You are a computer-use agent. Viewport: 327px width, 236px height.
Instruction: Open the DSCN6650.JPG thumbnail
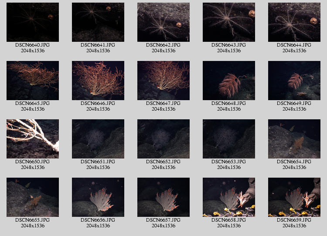click(x=33, y=139)
